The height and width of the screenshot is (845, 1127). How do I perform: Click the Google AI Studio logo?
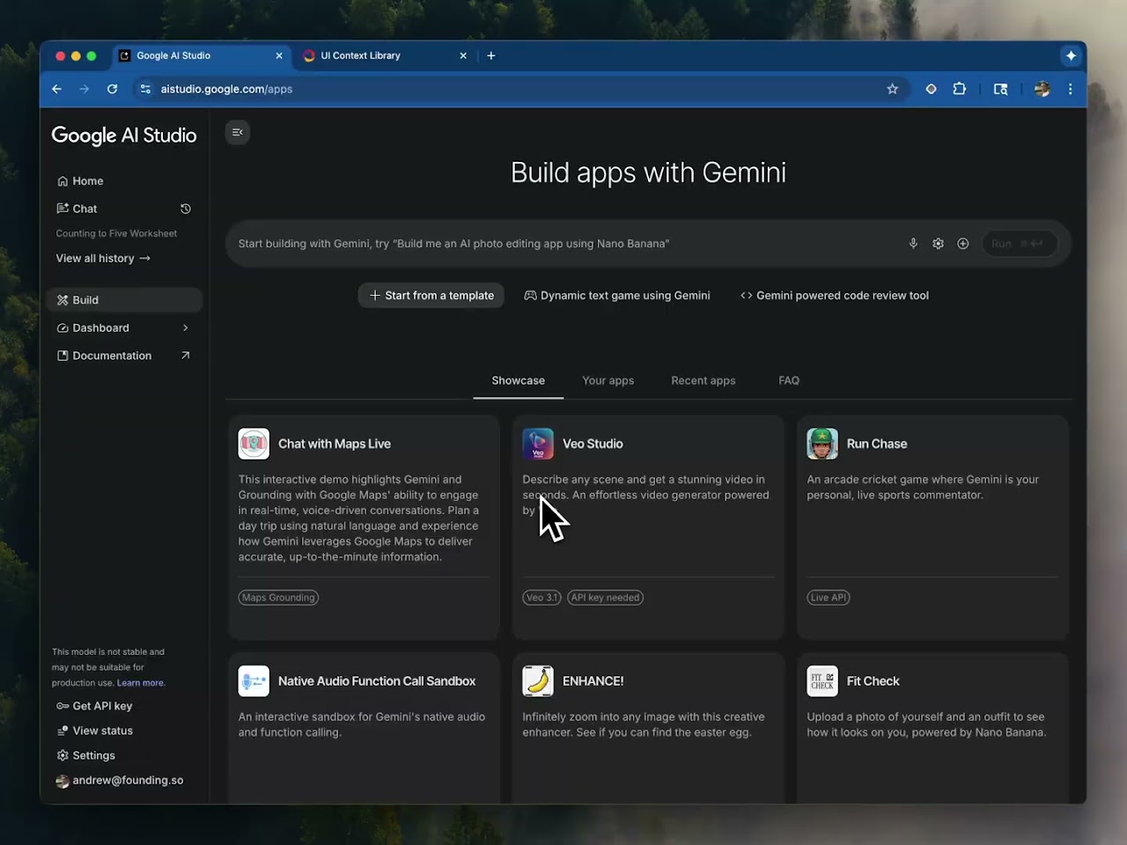(x=124, y=136)
